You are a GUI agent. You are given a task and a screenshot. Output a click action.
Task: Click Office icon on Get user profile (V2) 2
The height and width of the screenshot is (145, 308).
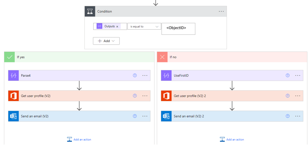166,96
